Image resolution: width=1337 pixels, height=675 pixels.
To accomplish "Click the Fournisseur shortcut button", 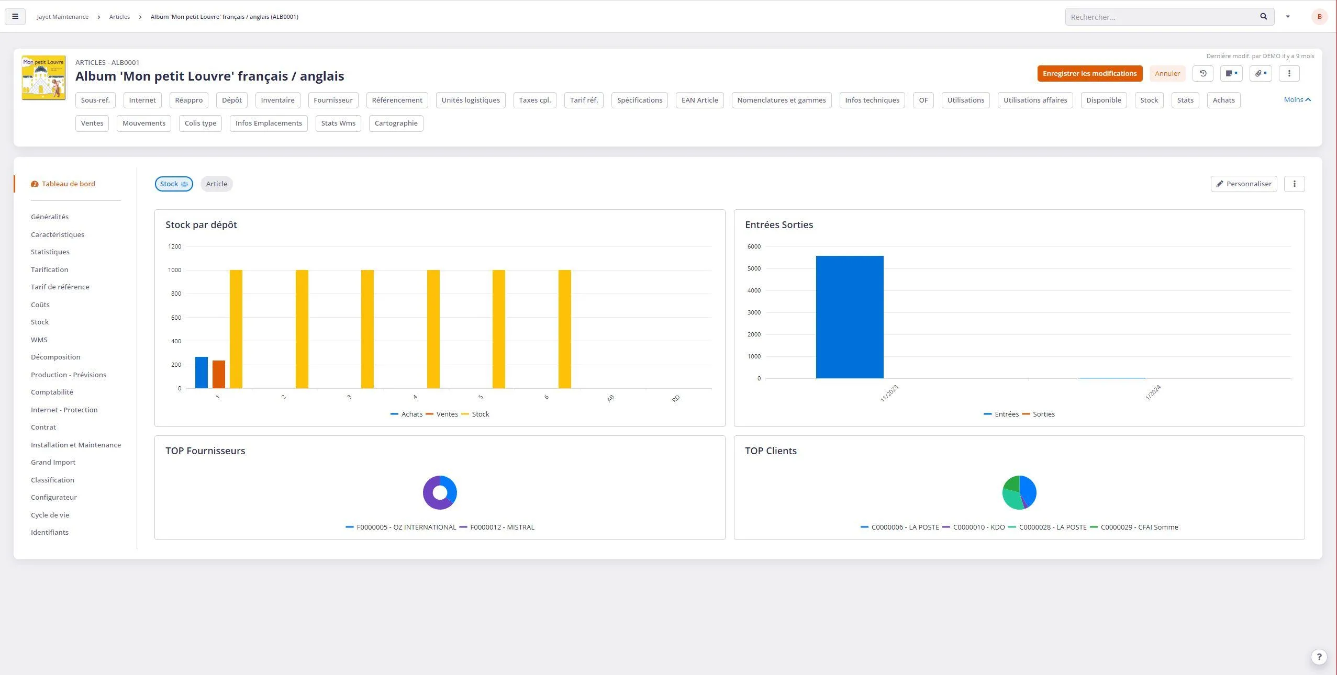I will [333, 100].
